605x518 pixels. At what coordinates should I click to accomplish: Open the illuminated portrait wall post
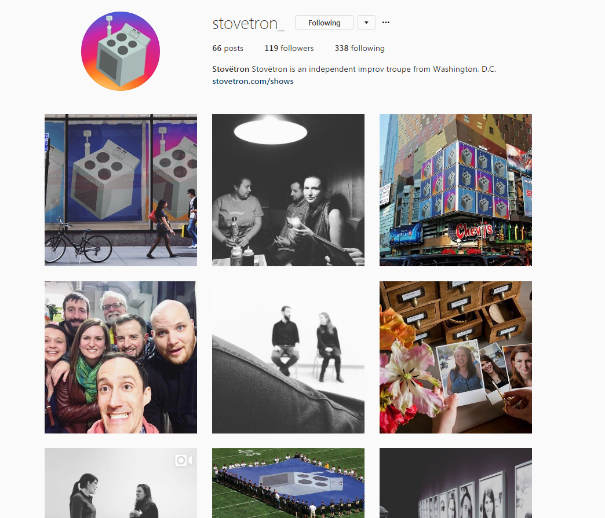pos(455,483)
